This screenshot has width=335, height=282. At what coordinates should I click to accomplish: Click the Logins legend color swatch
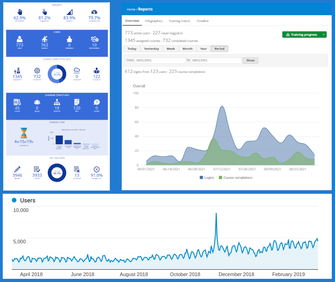[201, 178]
